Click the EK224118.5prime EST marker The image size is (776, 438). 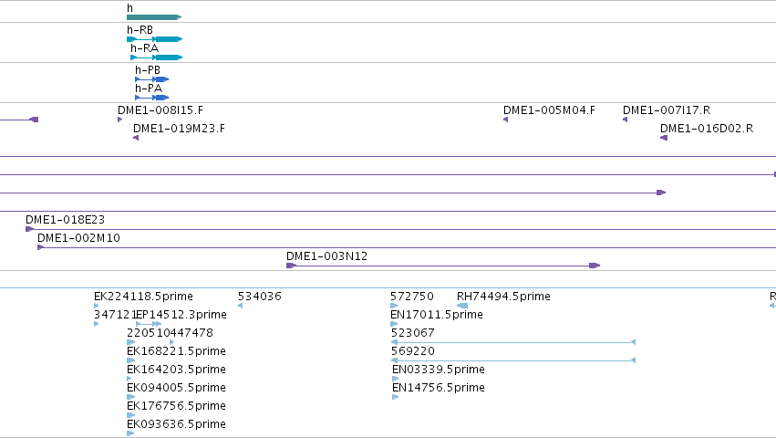(x=96, y=306)
